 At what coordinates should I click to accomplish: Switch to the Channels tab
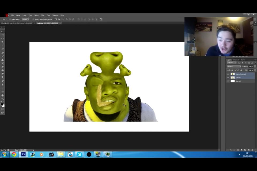[236, 60]
